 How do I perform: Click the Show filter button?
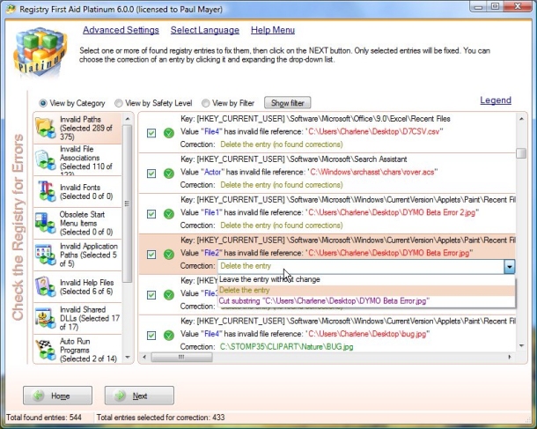[x=288, y=103]
